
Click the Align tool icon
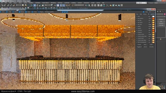point(89,5)
